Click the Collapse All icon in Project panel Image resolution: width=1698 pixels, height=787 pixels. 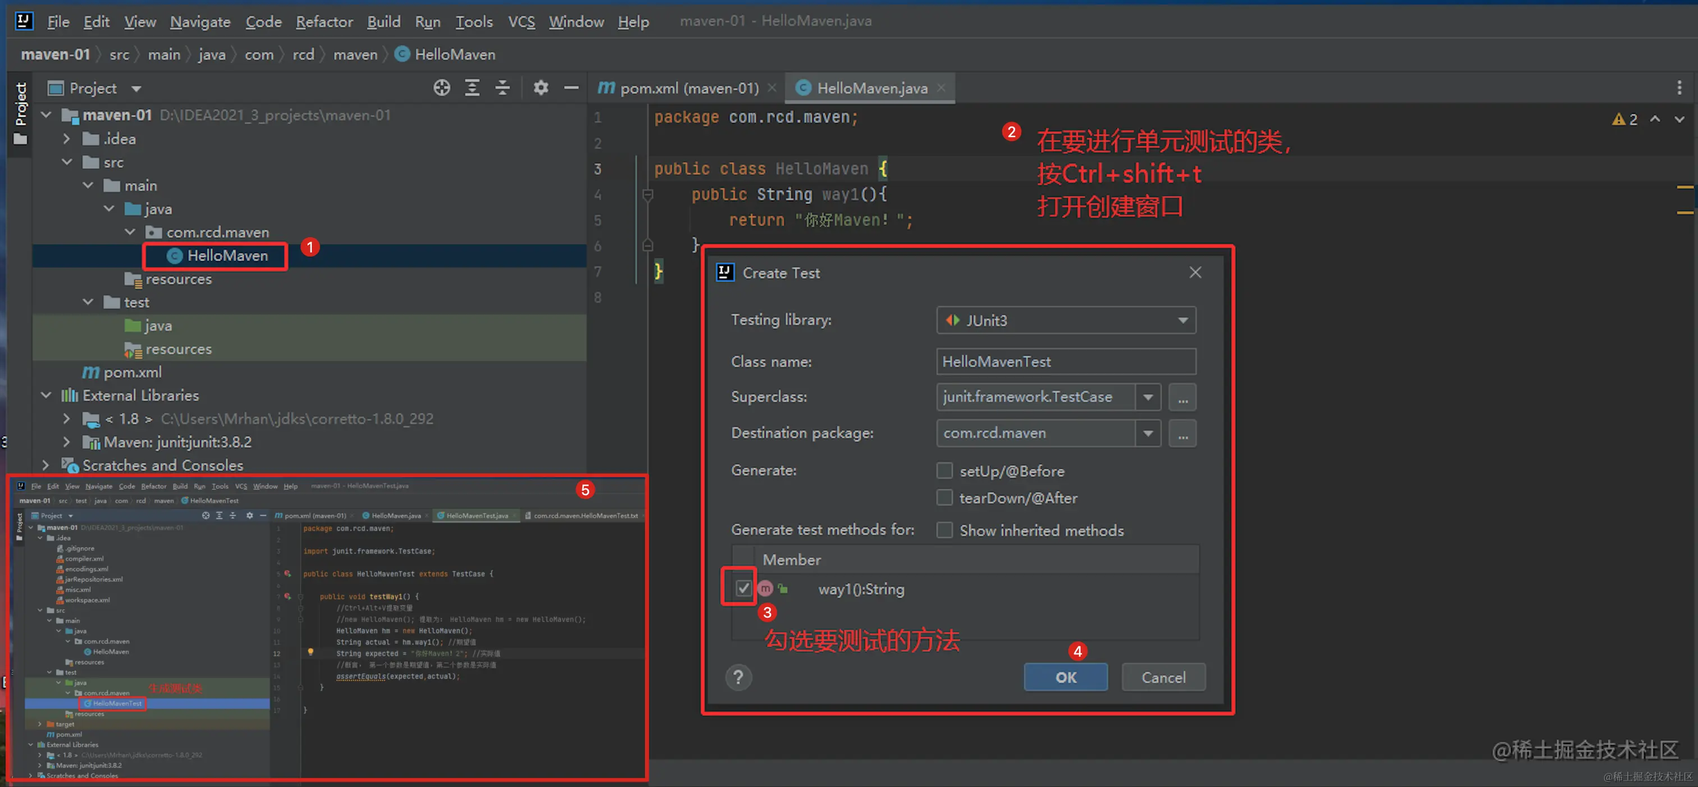(x=503, y=88)
